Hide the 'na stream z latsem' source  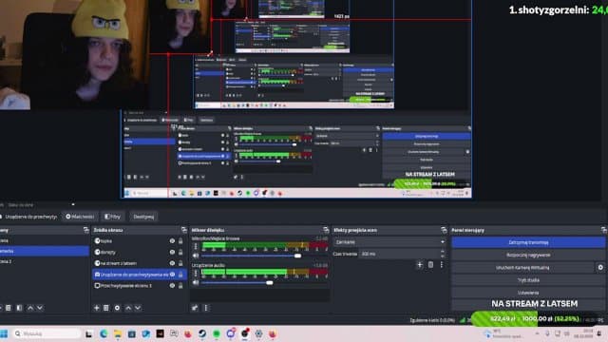pos(172,263)
